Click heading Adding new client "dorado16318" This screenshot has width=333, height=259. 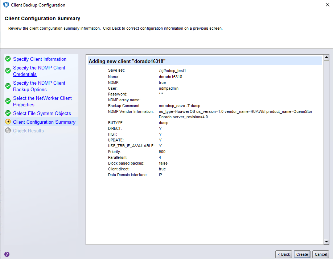[127, 61]
